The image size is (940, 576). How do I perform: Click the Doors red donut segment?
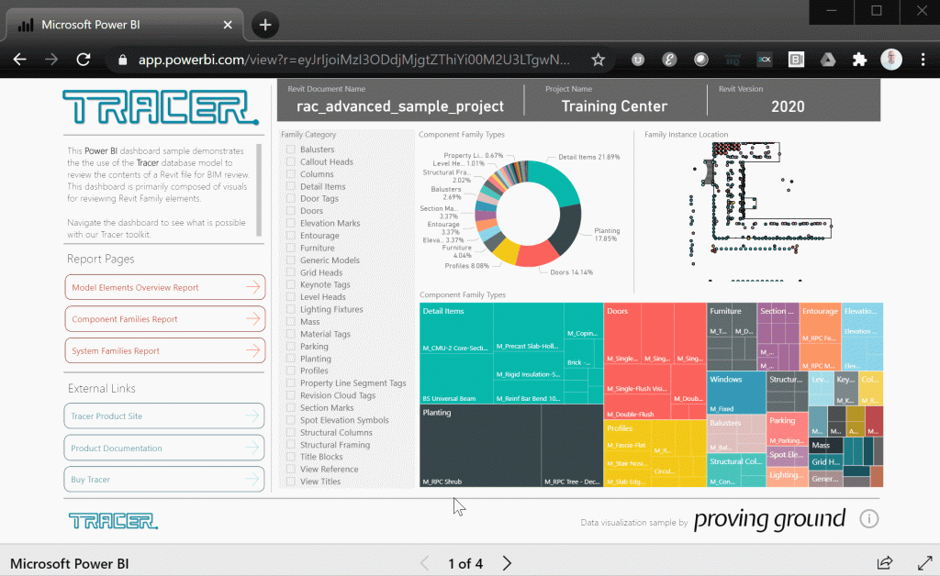click(x=536, y=255)
